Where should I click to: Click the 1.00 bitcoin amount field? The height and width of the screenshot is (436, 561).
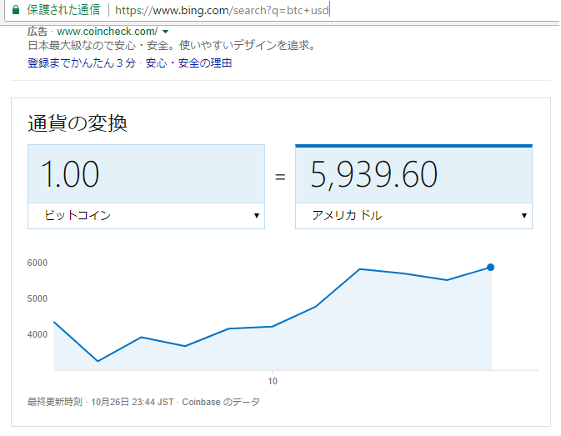coord(146,174)
